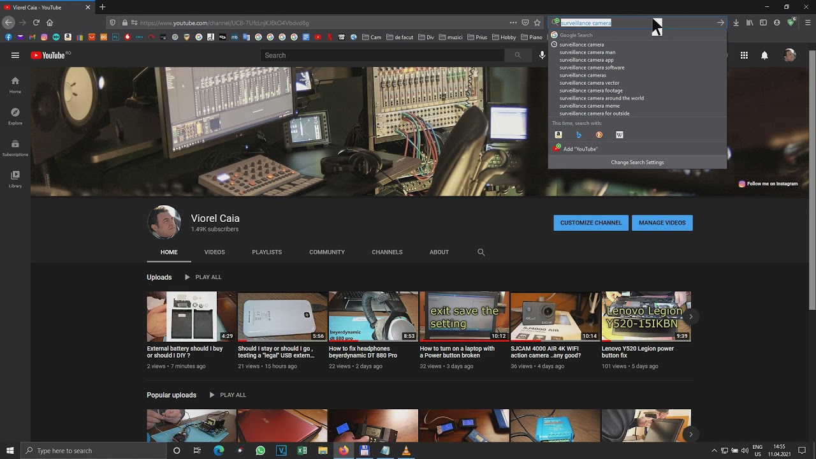Open Explore in the YouTube sidebar

(15, 116)
